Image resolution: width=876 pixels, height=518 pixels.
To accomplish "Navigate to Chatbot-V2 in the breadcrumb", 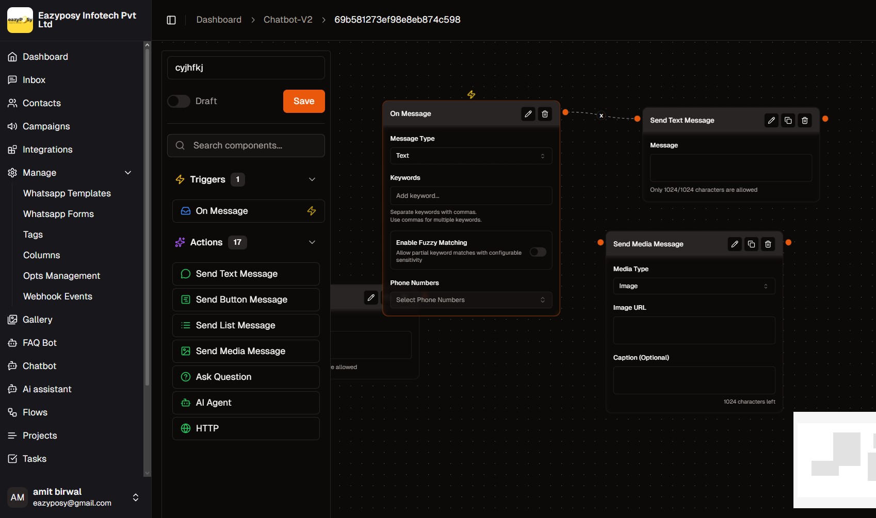I will [x=287, y=20].
